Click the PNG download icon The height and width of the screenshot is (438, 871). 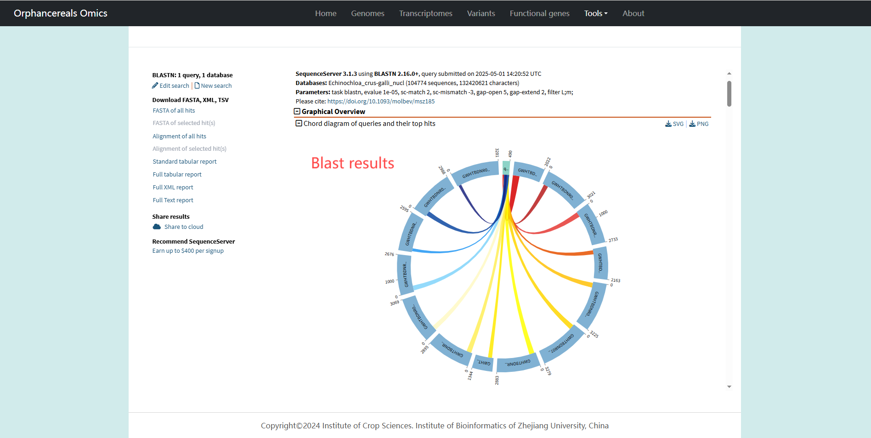pos(692,124)
